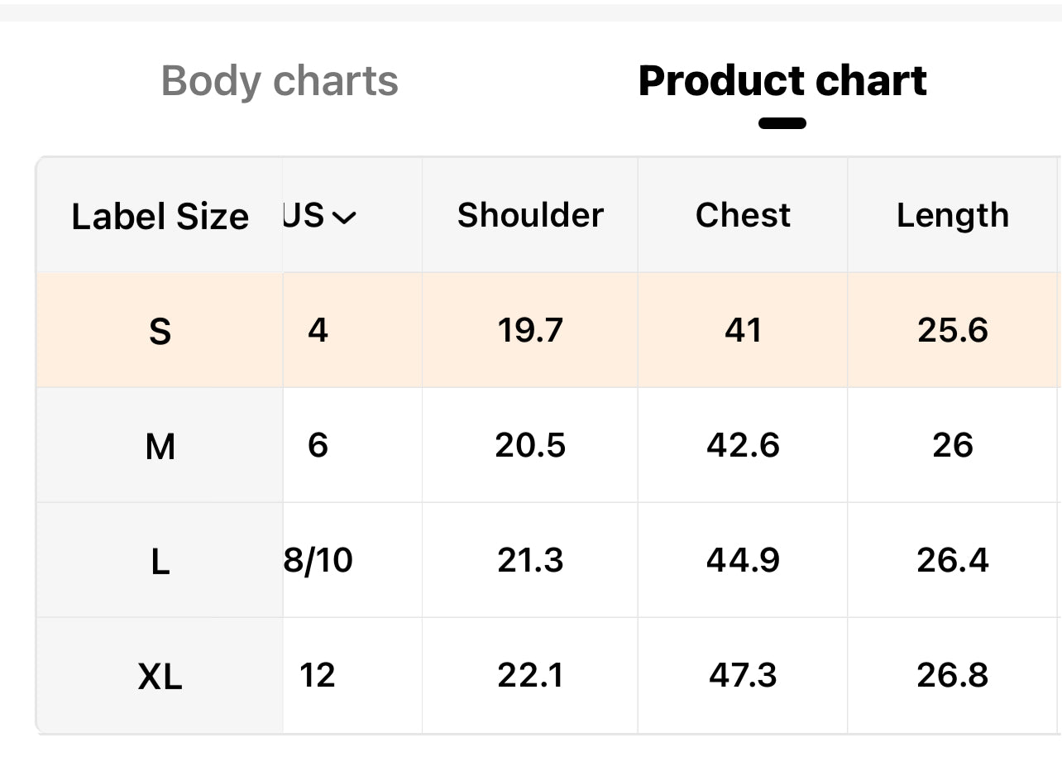This screenshot has height=757, width=1062.
Task: Click US size 12 cell
Action: 318,675
